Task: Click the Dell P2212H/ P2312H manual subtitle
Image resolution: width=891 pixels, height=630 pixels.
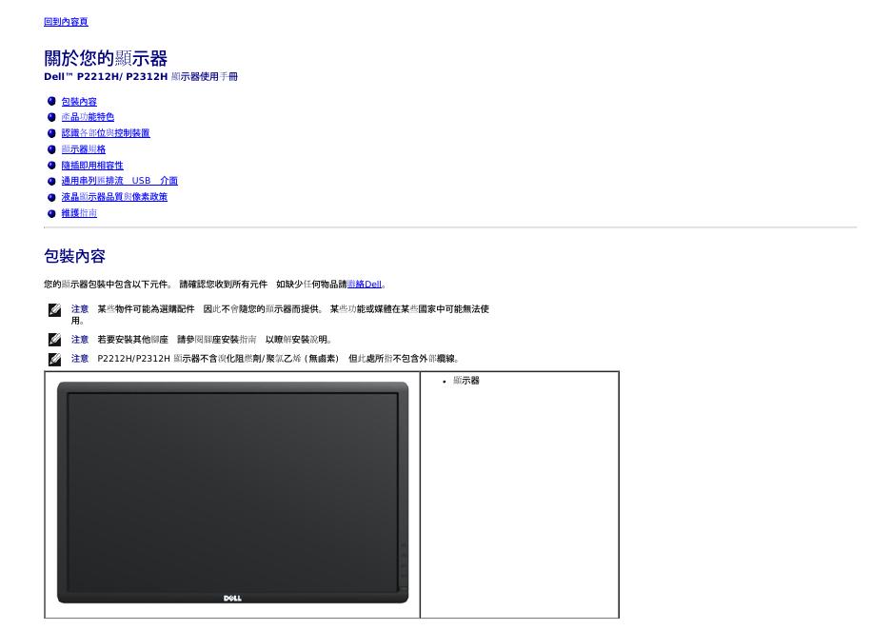Action: tap(141, 77)
